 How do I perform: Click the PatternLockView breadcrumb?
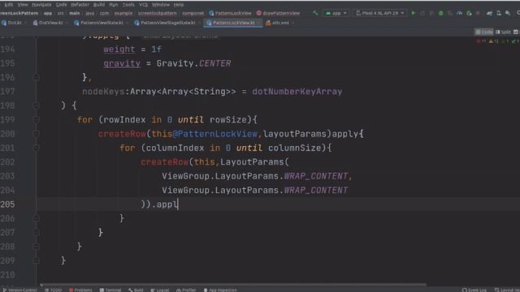point(230,13)
